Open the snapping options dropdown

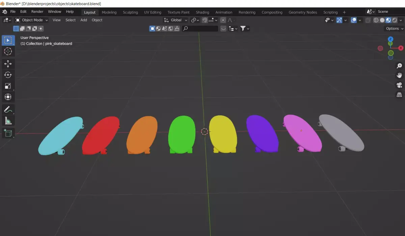tap(212, 20)
